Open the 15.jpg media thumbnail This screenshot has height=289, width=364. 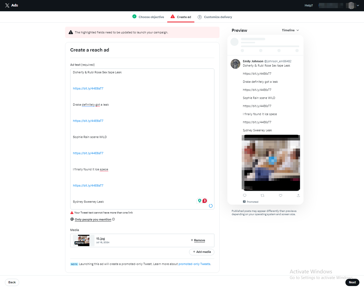click(x=84, y=240)
